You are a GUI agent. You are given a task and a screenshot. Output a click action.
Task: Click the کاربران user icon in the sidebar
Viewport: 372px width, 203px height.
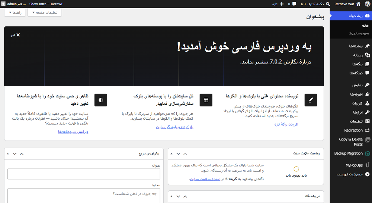(x=367, y=103)
